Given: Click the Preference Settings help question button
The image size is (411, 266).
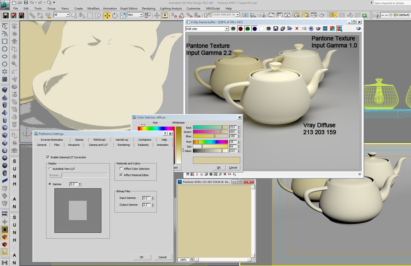Looking at the screenshot, I should point(165,134).
